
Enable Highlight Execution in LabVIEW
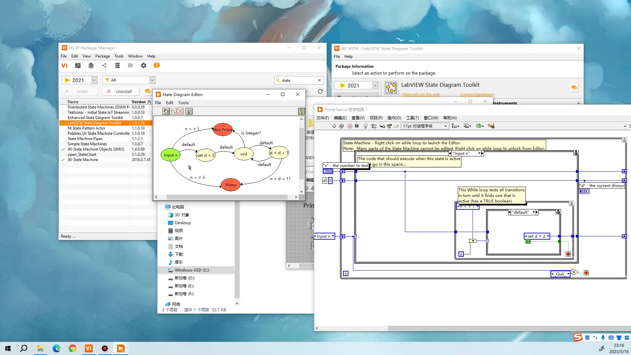[365, 126]
